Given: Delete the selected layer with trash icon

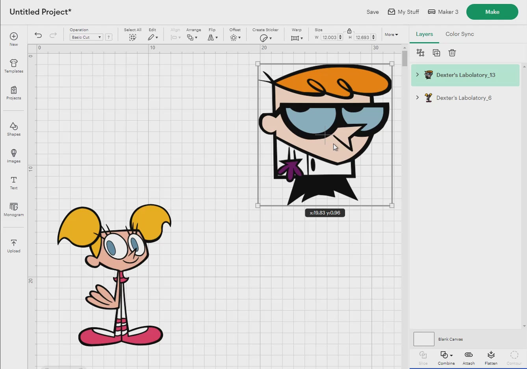Looking at the screenshot, I should (x=452, y=53).
